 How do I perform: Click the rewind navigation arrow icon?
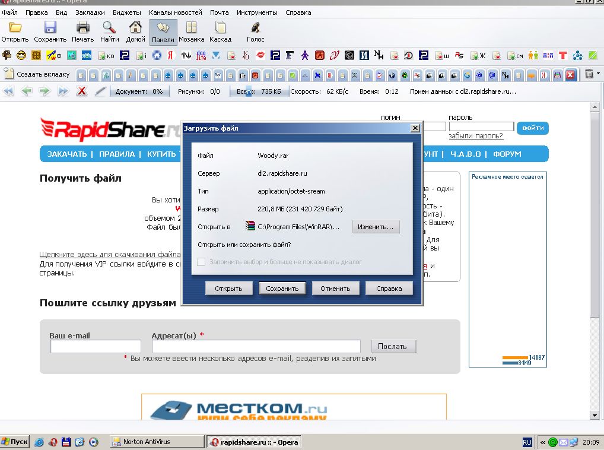(x=8, y=91)
